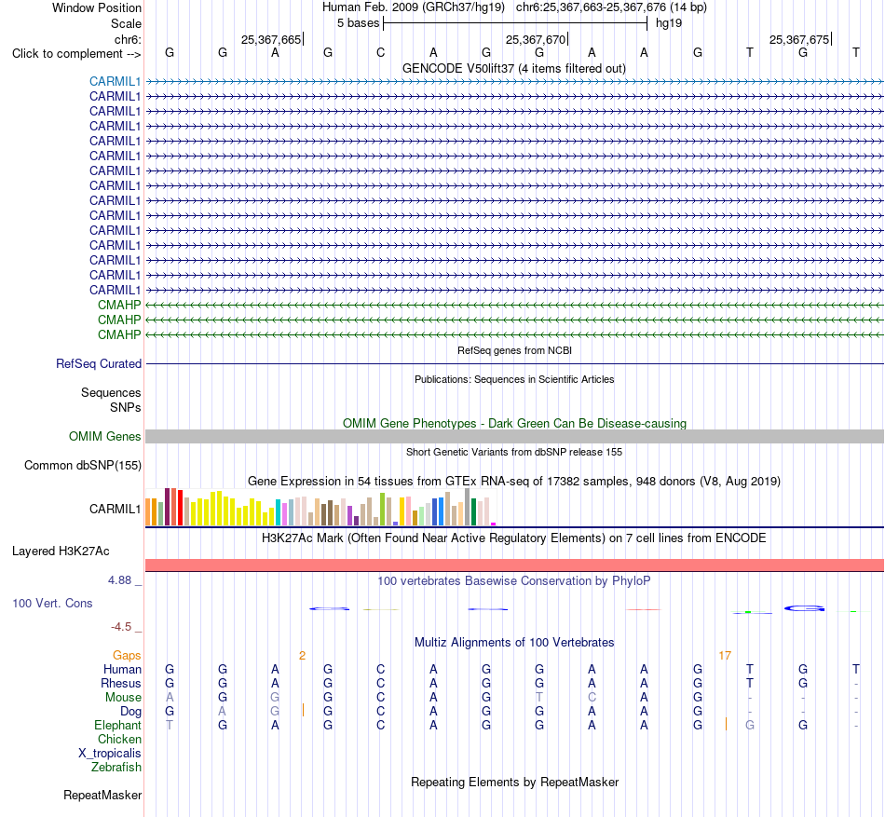Click the Sequences track label
The width and height of the screenshot is (885, 817).
click(x=111, y=393)
